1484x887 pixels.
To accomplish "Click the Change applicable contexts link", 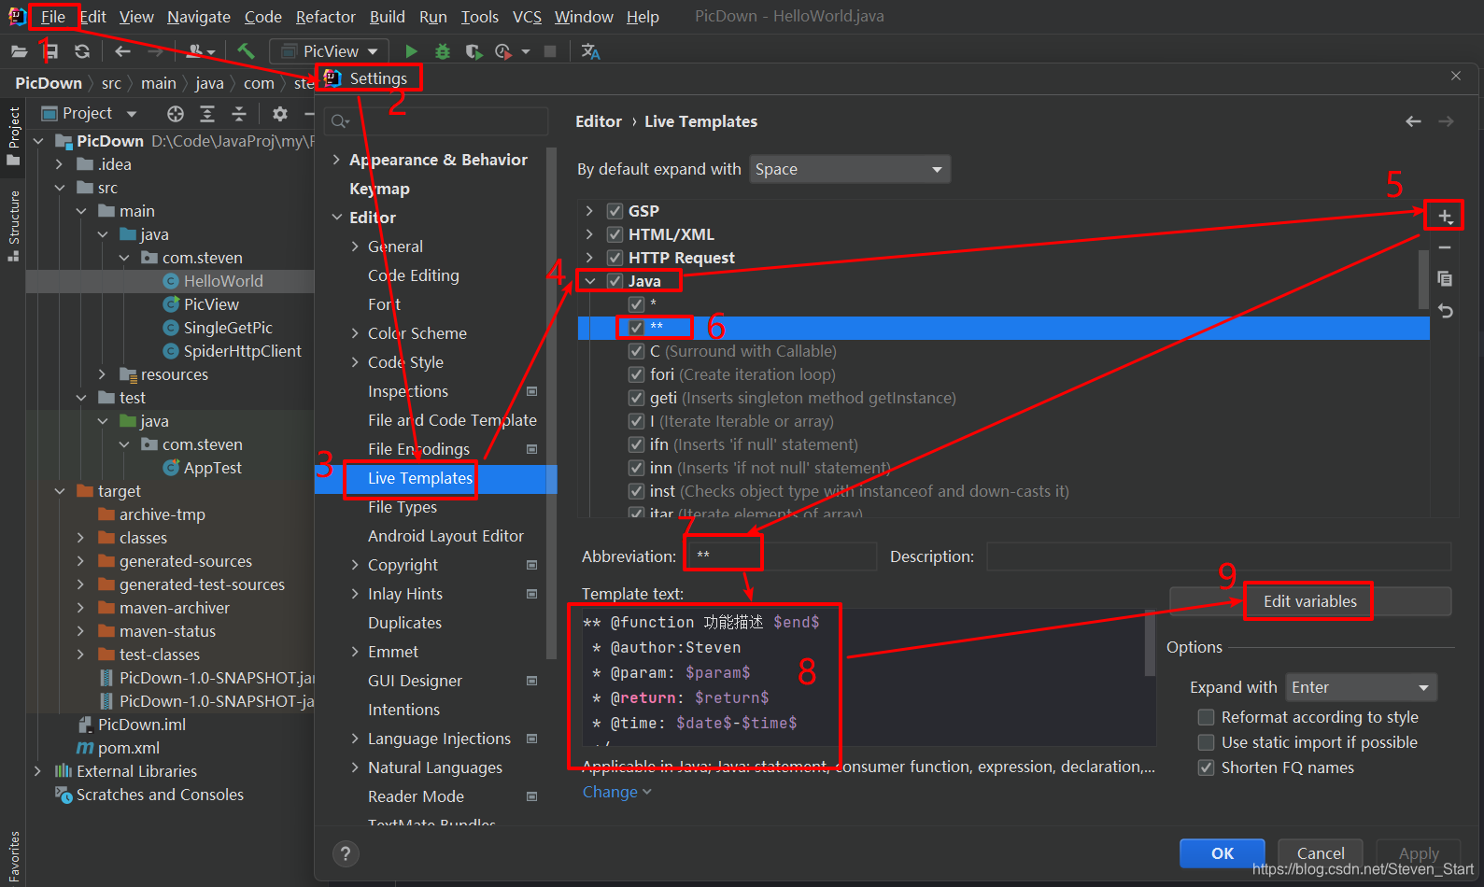I will (x=616, y=792).
